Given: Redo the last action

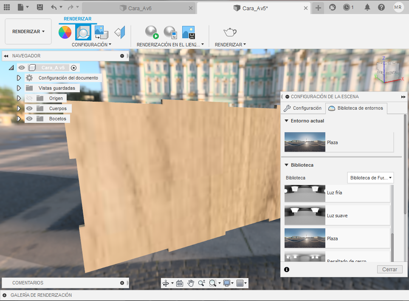Looking at the screenshot, I should point(71,7).
